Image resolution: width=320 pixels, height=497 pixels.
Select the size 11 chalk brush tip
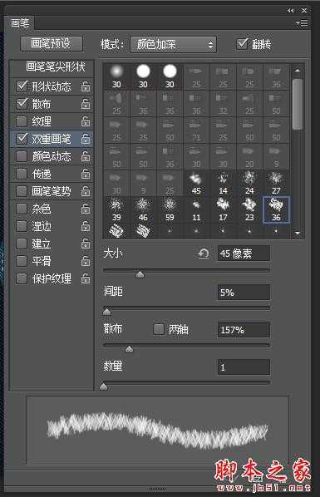196,209
